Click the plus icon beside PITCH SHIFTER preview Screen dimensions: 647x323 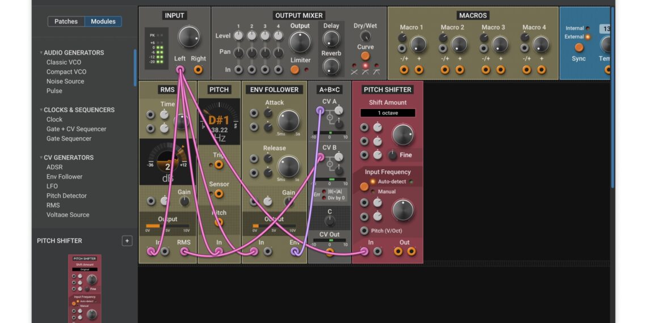coord(127,241)
